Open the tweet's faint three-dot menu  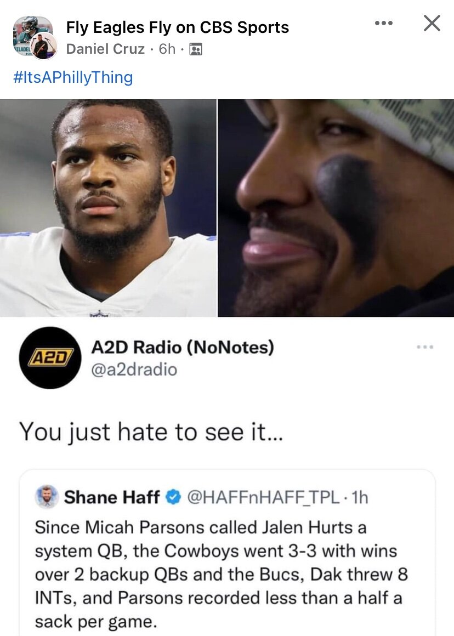(x=425, y=347)
